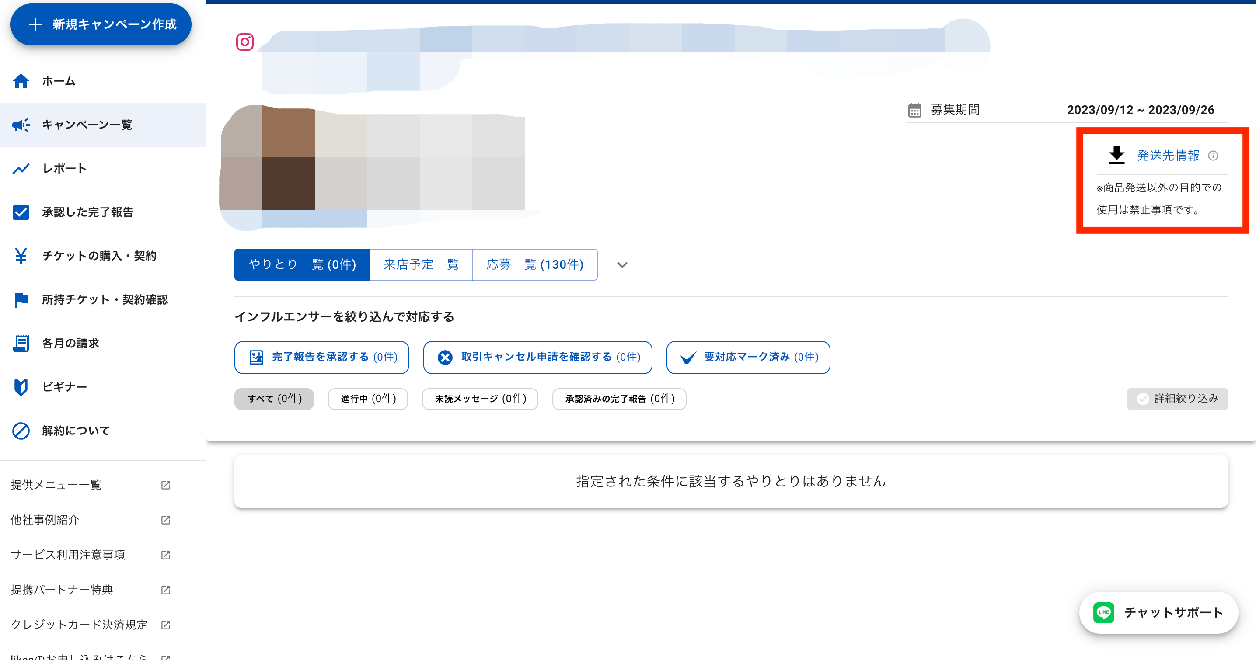Screen dimensions: 1256x660
Task: Click the download icon next to 発送先情報
Action: (1116, 155)
